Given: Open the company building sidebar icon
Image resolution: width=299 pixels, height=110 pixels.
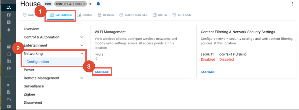Looking at the screenshot, I should (8, 61).
